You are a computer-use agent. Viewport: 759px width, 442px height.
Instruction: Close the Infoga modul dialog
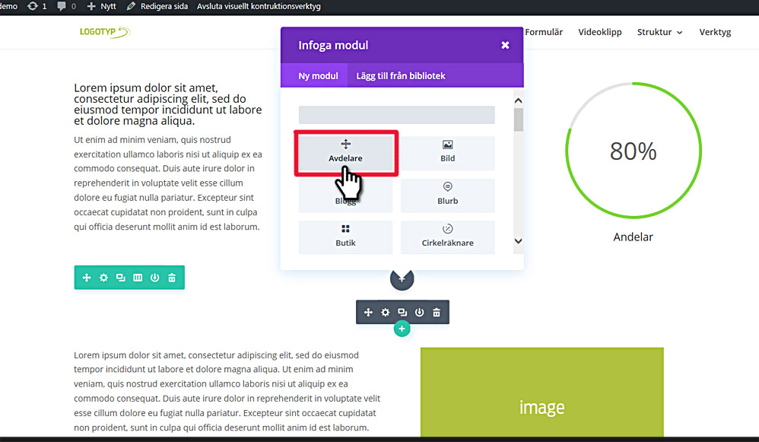point(505,45)
